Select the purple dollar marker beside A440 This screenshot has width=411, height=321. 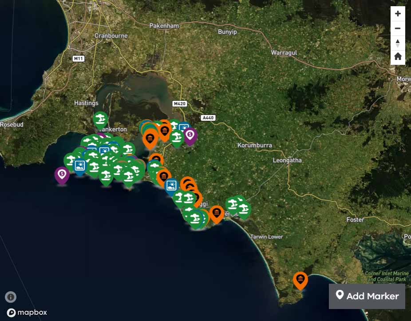click(190, 136)
